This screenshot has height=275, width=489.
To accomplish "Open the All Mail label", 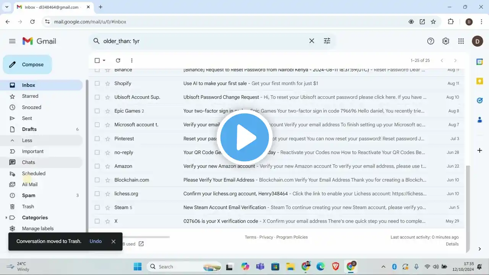I will click(x=41, y=184).
